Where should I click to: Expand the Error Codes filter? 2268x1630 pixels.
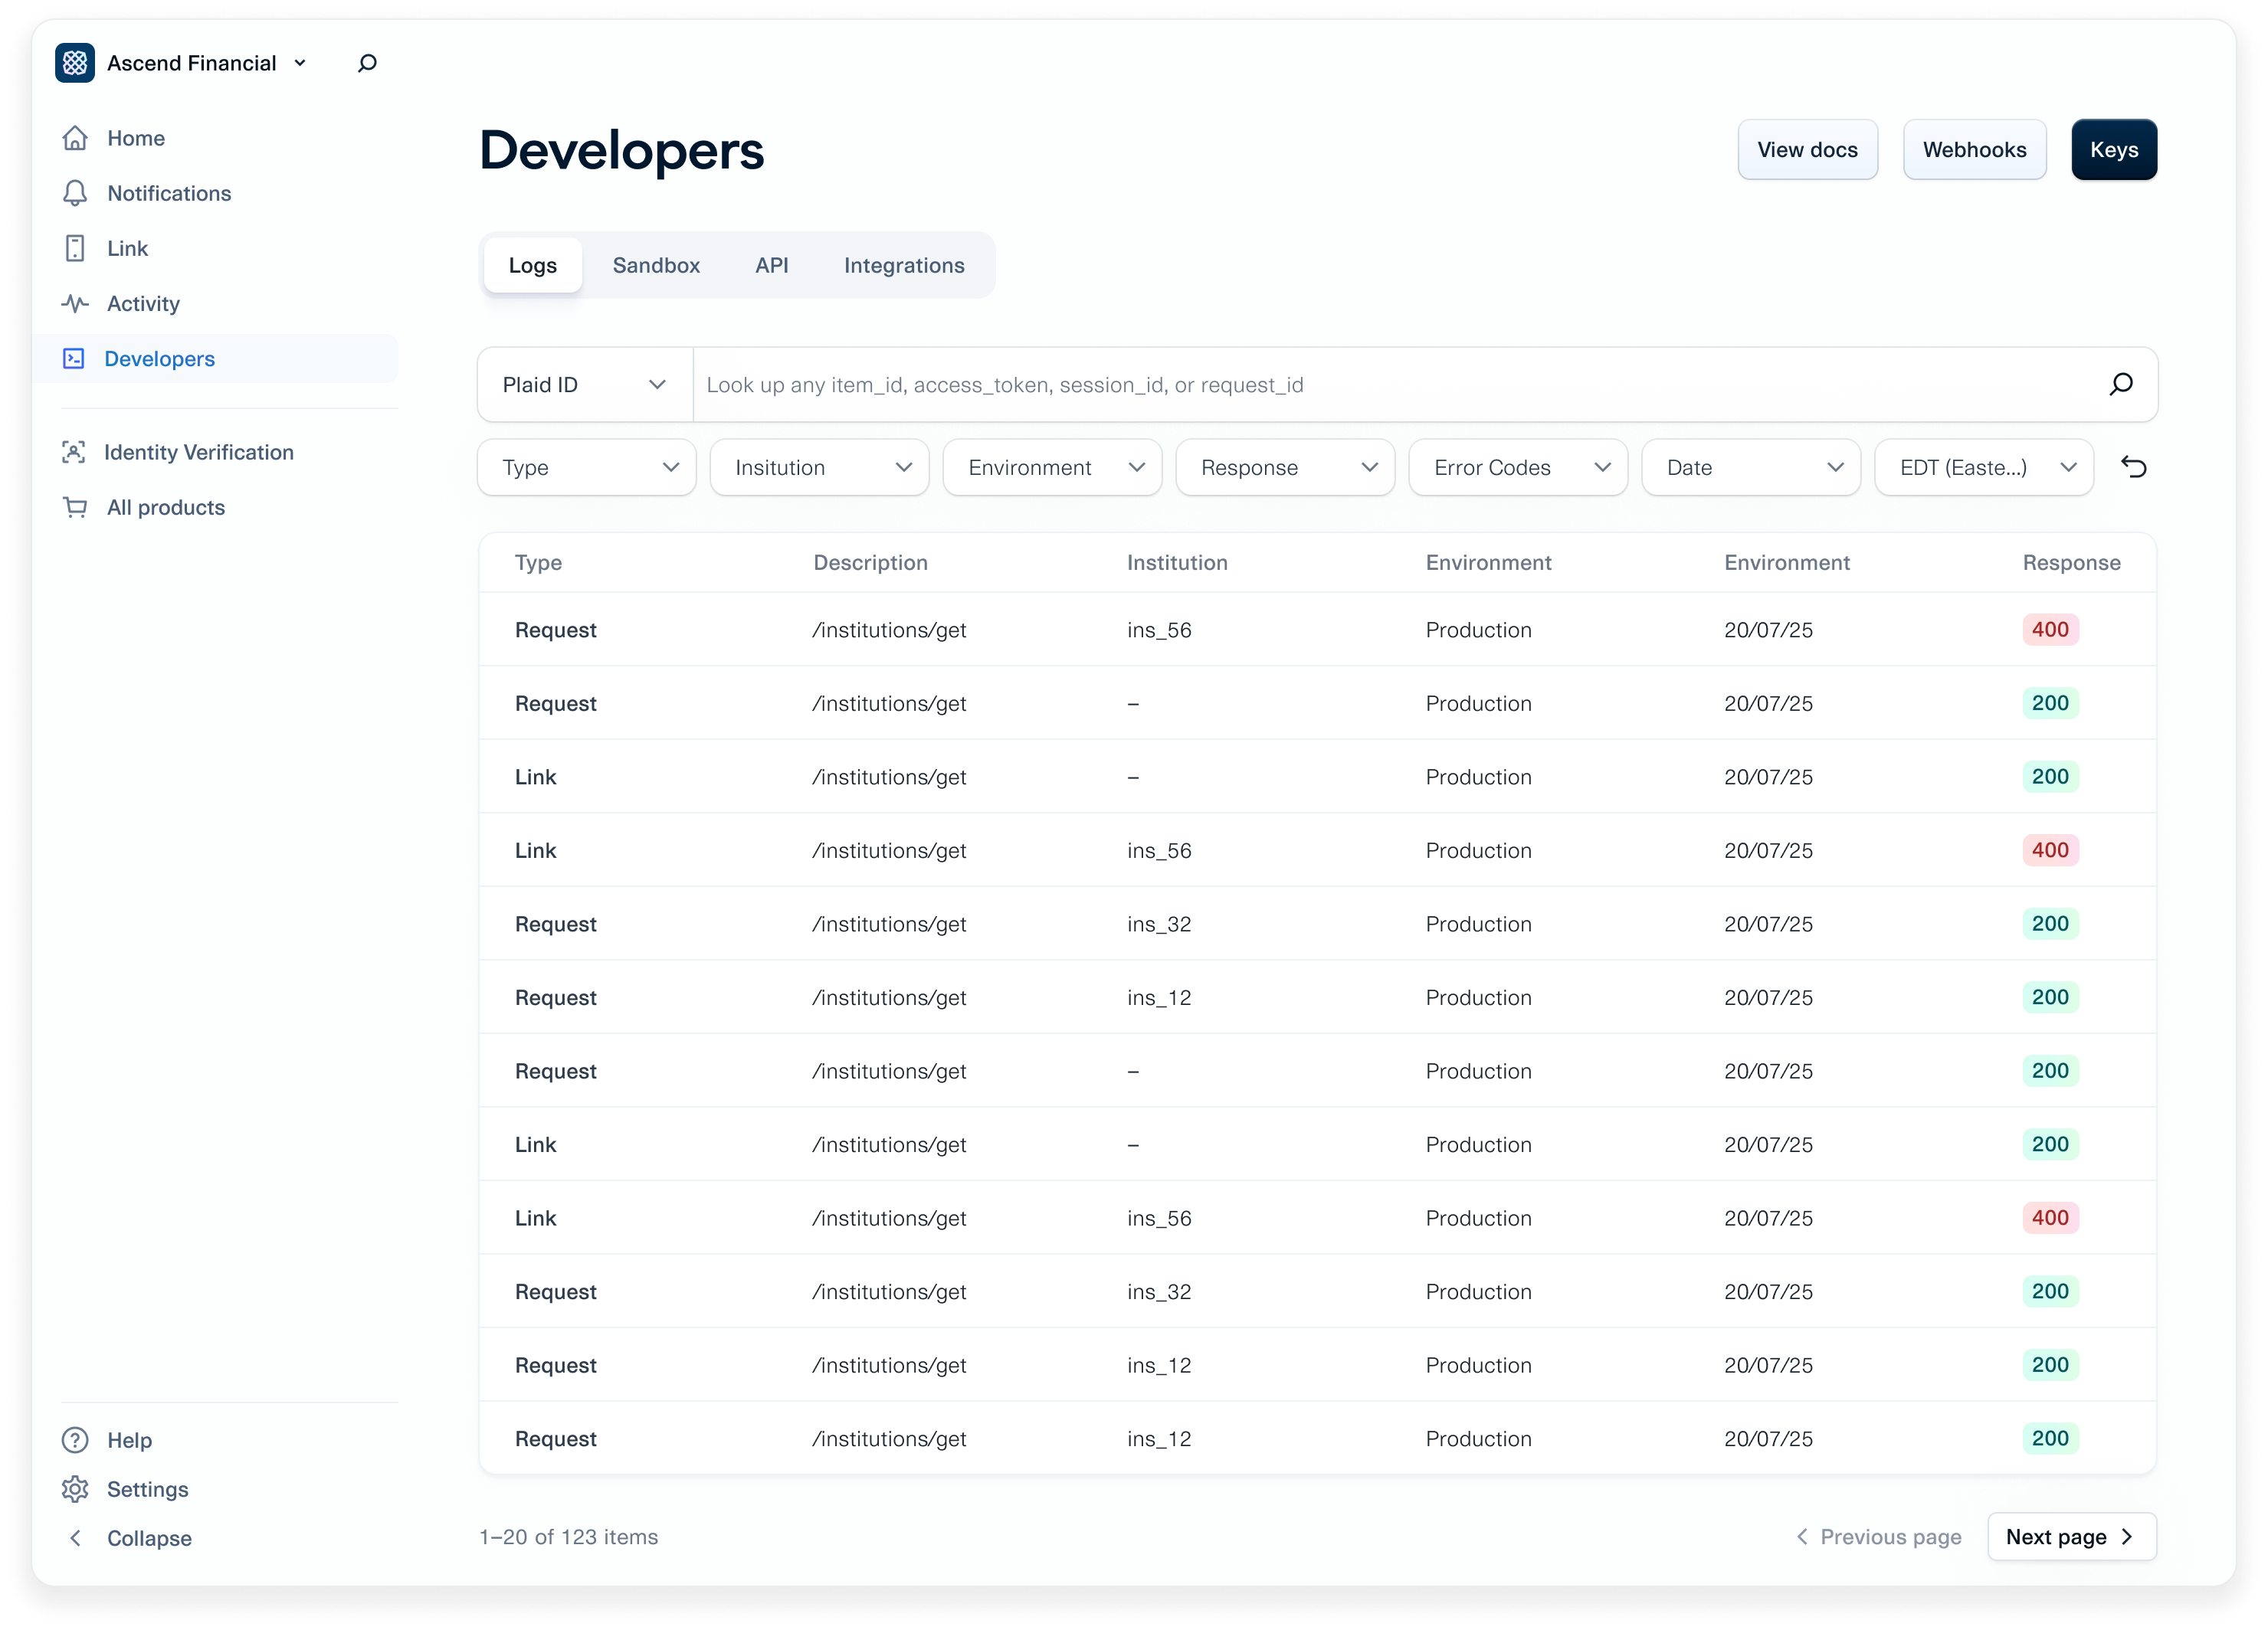[x=1517, y=466]
